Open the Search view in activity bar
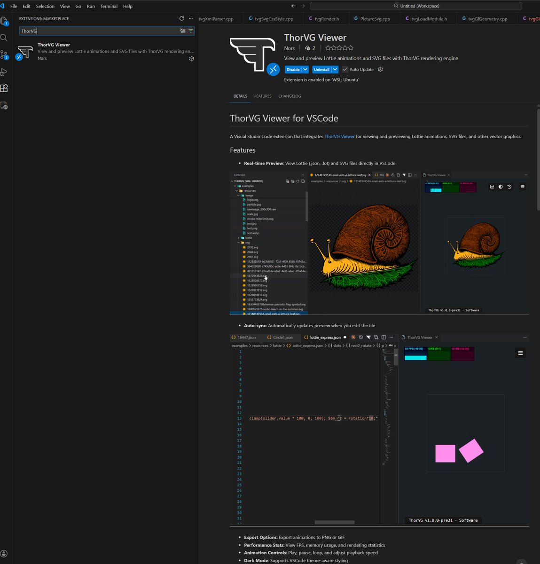The height and width of the screenshot is (564, 540). click(5, 38)
